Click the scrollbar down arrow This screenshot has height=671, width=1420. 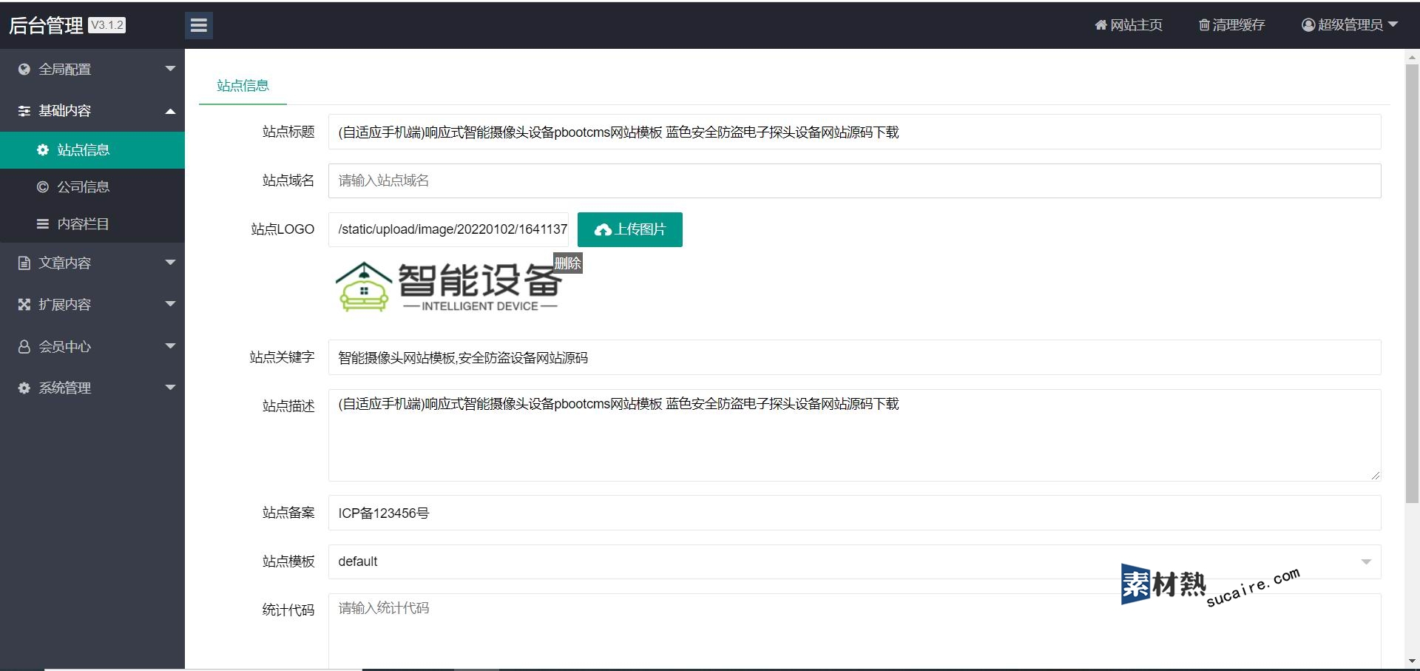[x=1412, y=661]
